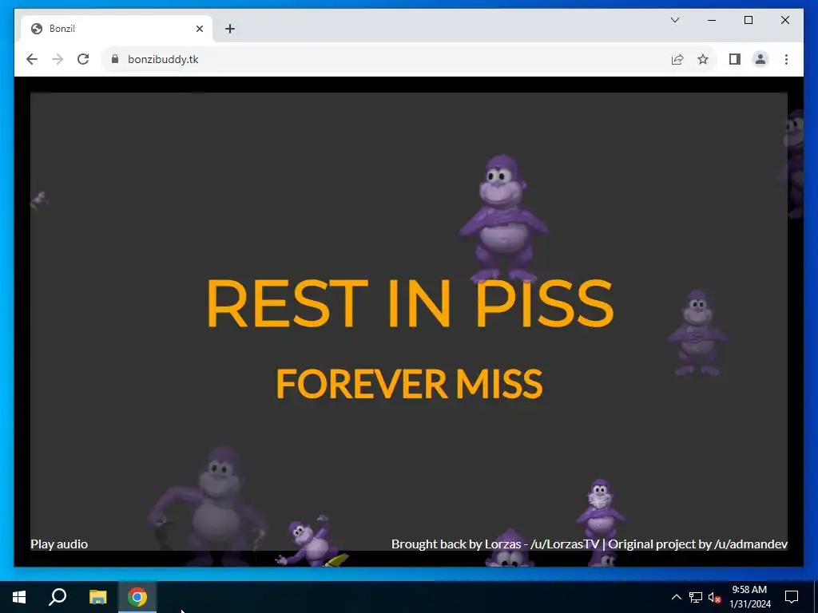
Task: Click the Bonzi gorilla right of the title
Action: coord(697,332)
